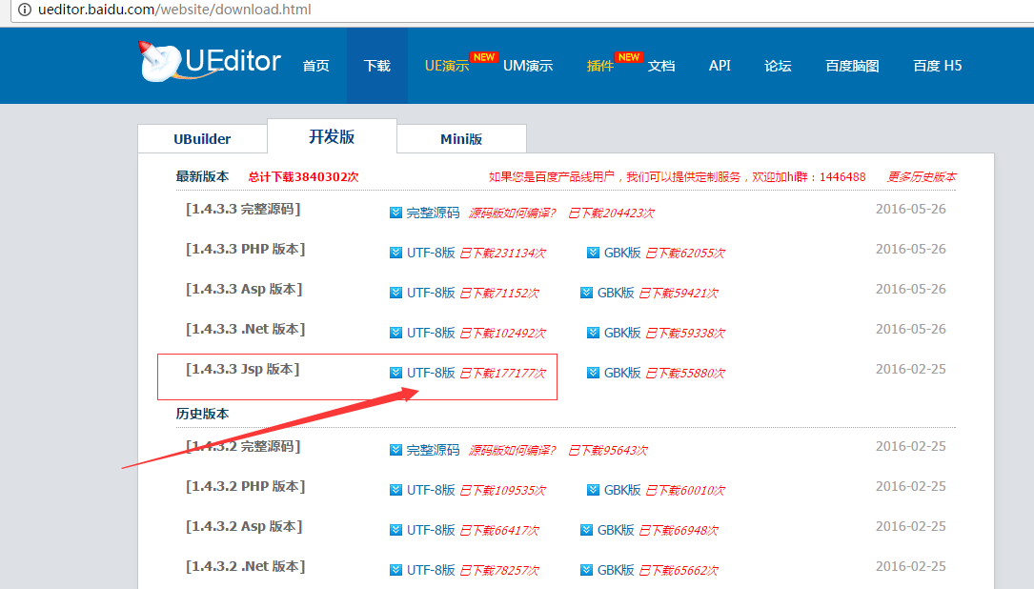
Task: Click UTF-8 download icon in 1.4.3.3 .Net row
Action: (x=395, y=333)
